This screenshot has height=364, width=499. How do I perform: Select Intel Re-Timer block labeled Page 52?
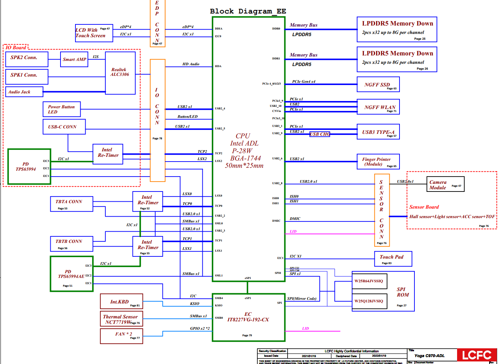[148, 201]
